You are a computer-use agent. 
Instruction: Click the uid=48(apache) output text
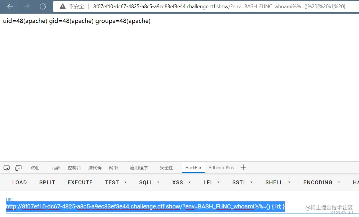pos(25,21)
